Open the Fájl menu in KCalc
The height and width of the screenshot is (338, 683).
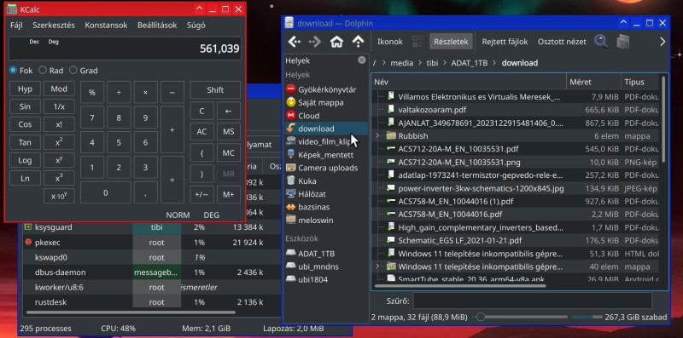pos(16,26)
